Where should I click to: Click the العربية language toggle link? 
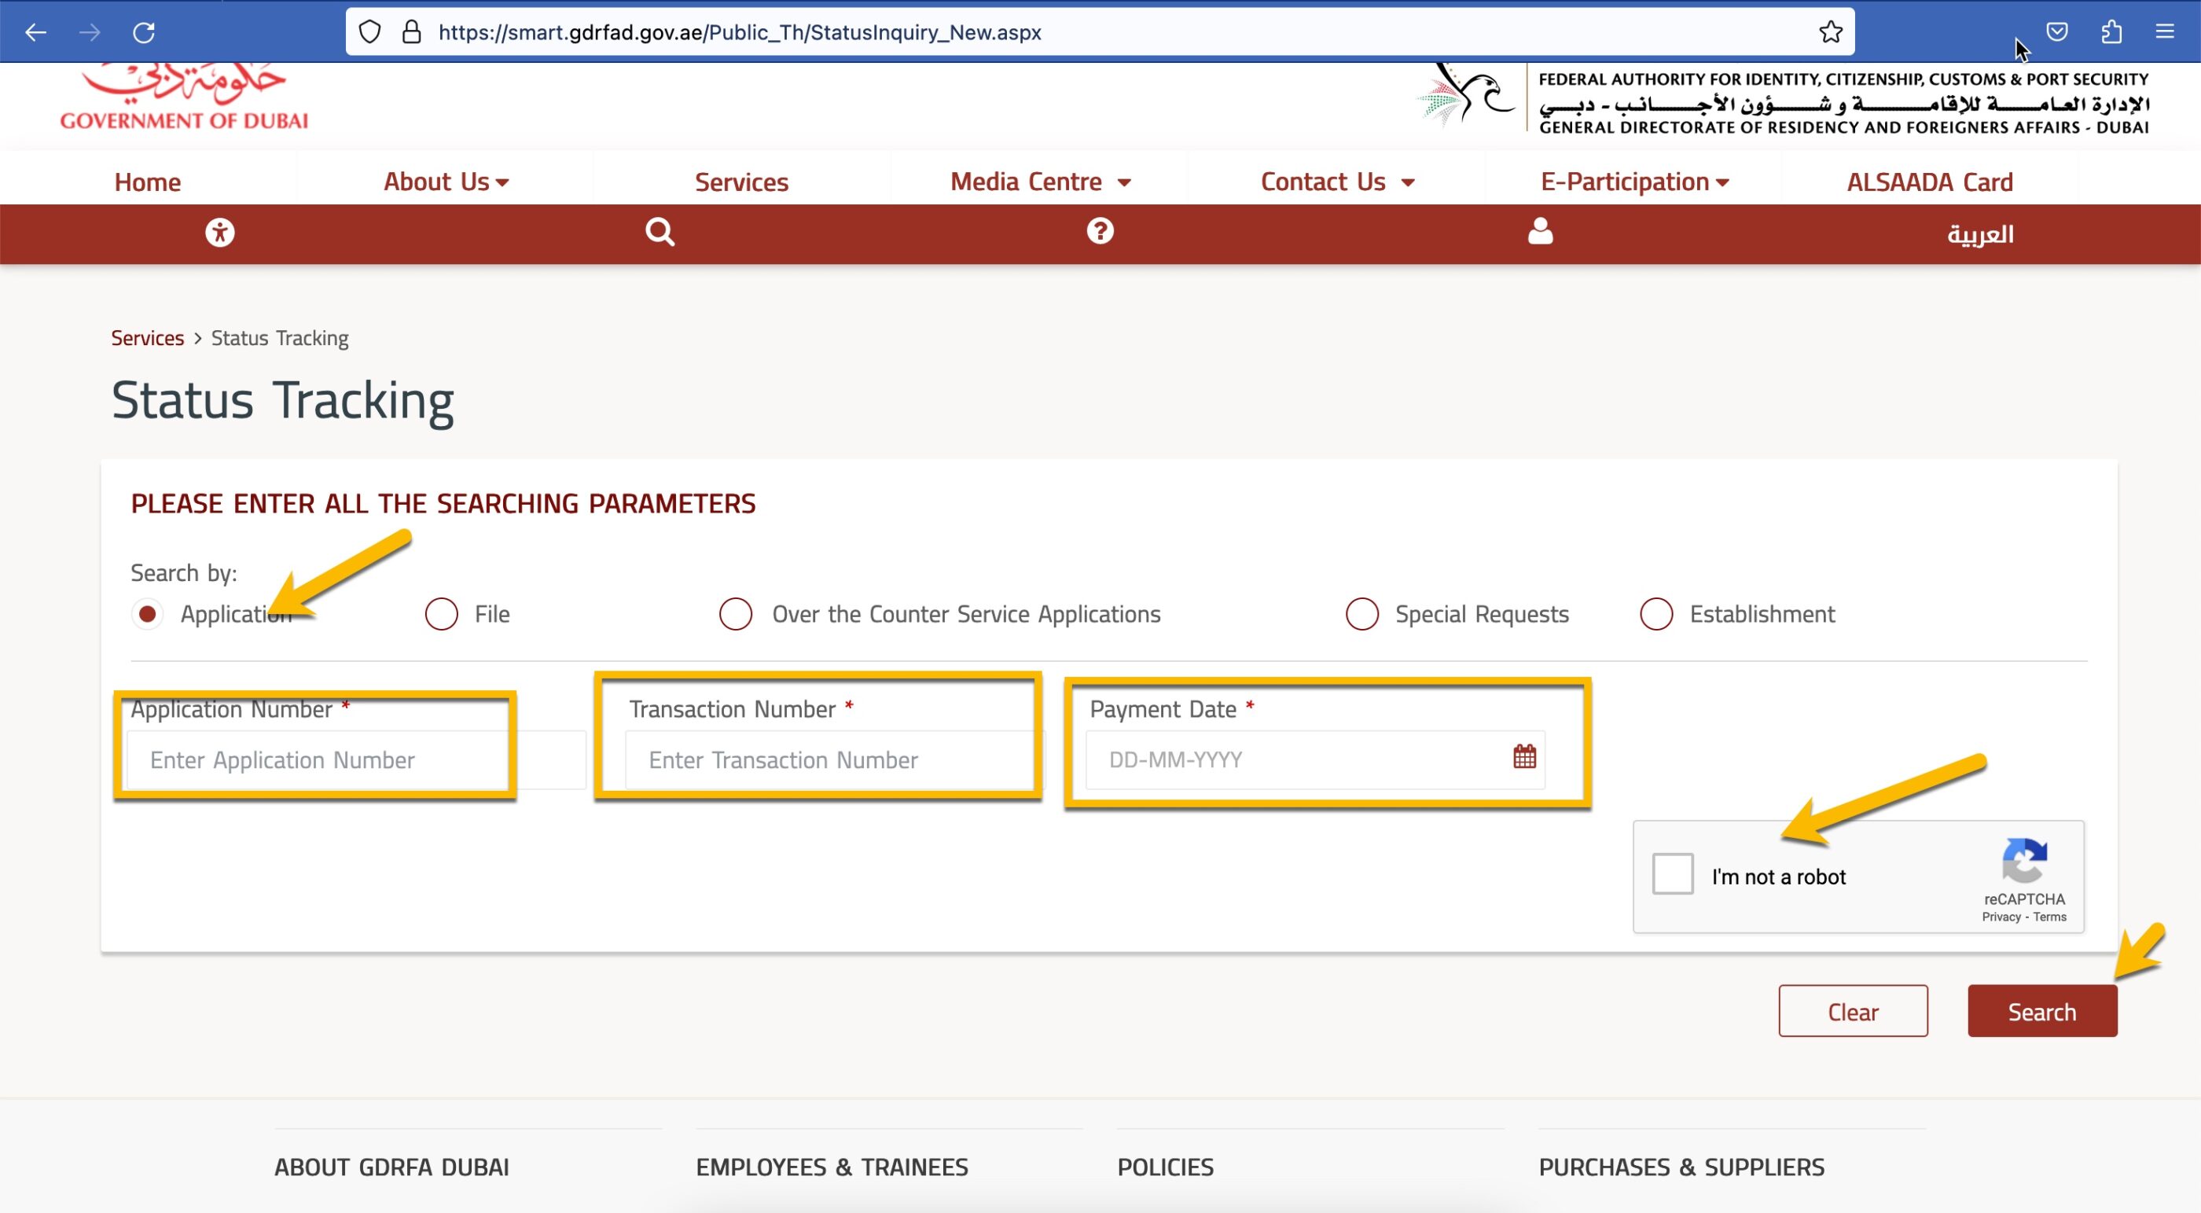(x=1980, y=233)
